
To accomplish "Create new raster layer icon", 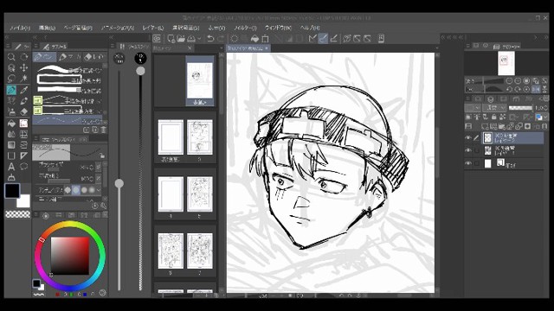I will 485,126.
